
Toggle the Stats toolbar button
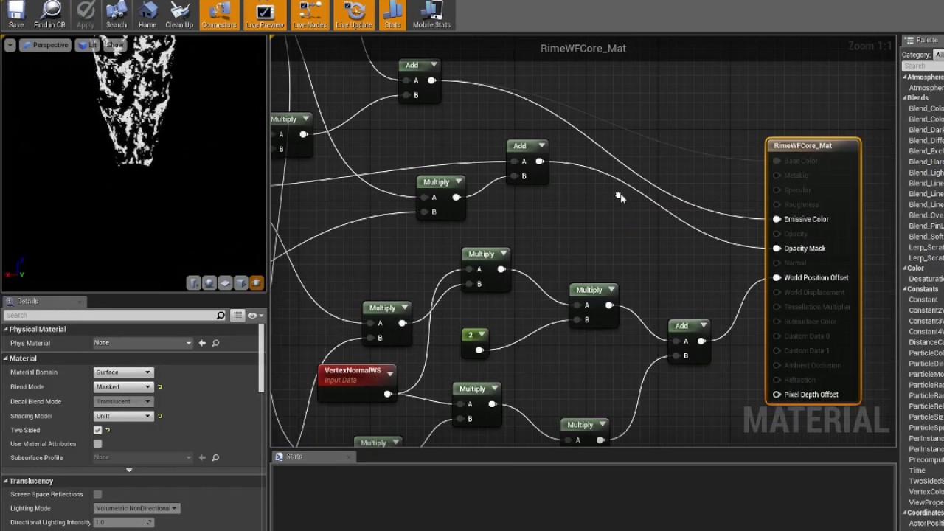(x=392, y=15)
